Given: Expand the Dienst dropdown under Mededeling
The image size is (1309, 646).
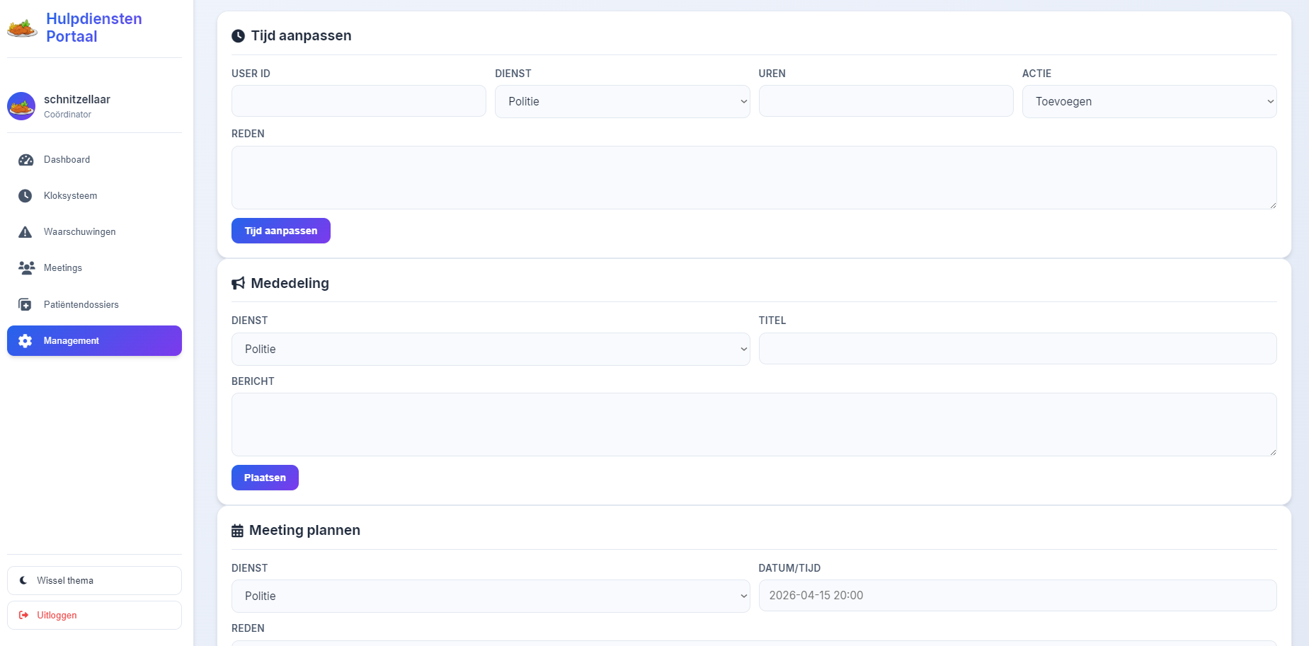Looking at the screenshot, I should pos(490,350).
